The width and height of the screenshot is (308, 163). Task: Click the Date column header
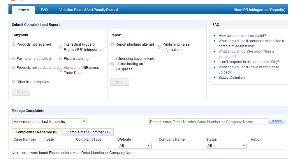pyautogui.click(x=50, y=139)
